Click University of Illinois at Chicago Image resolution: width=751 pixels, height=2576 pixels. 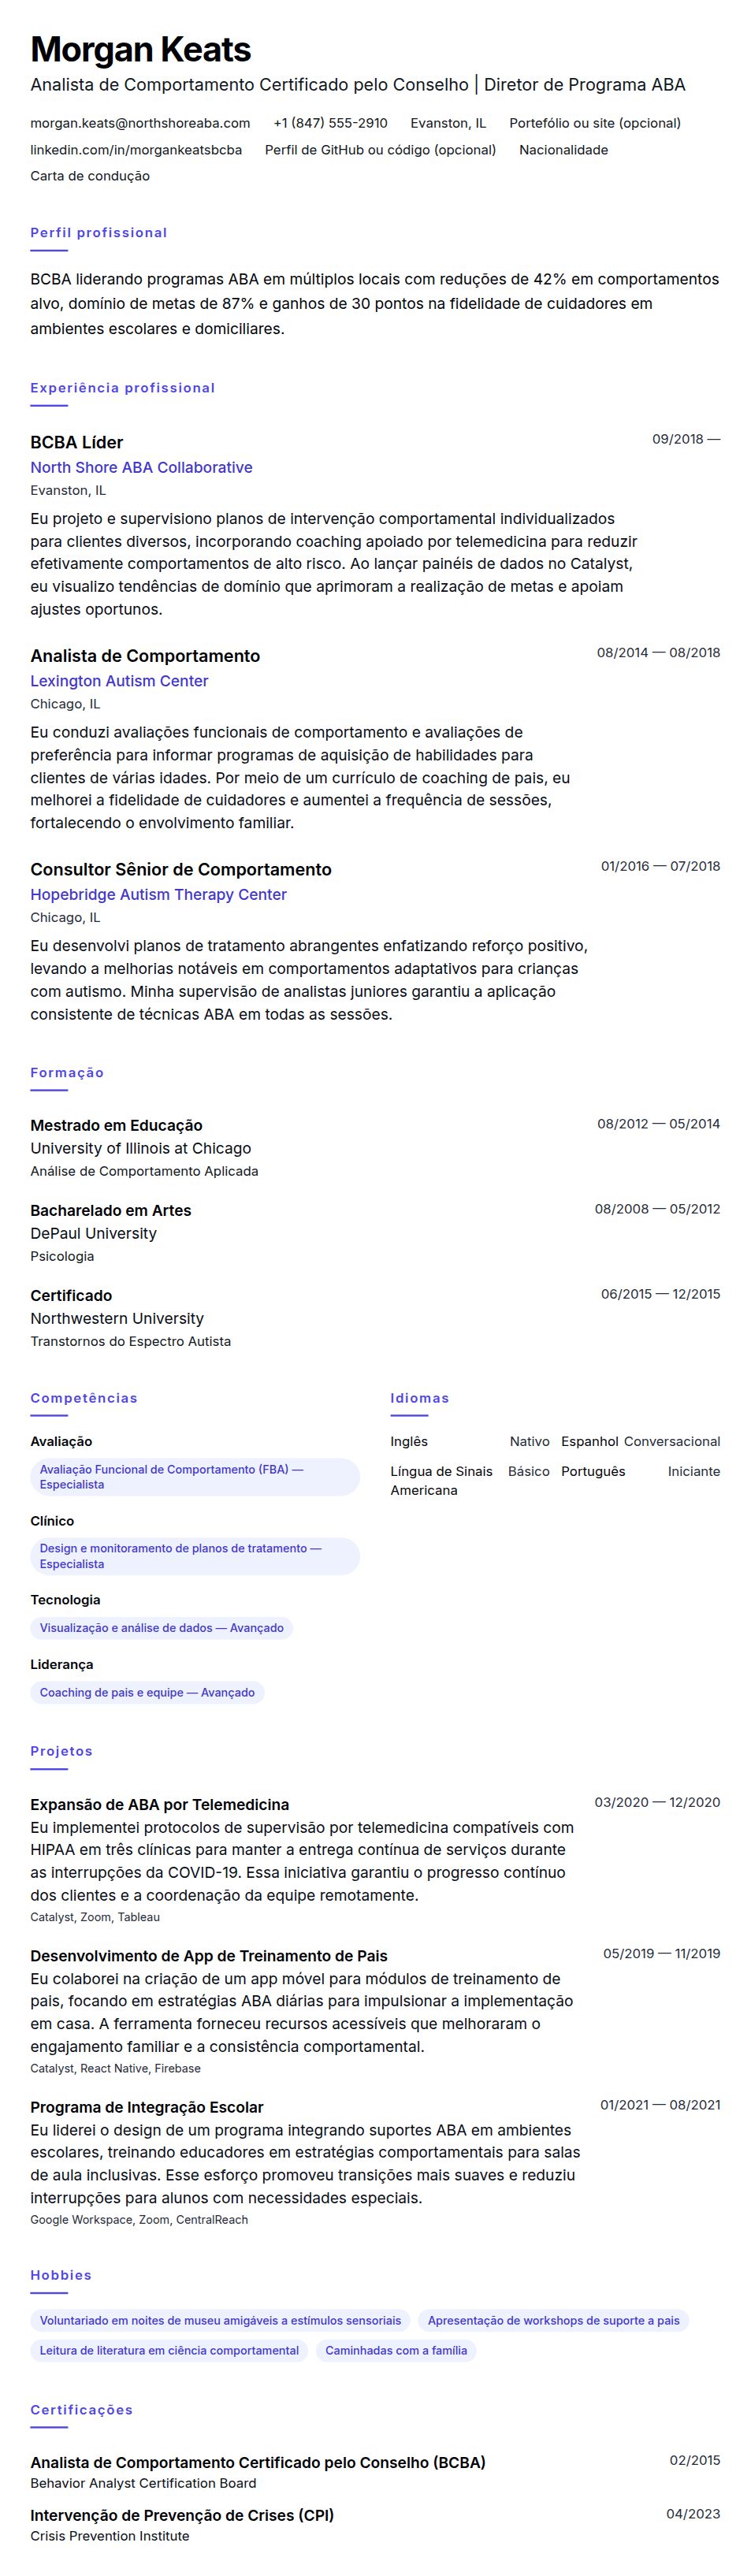pyautogui.click(x=140, y=1149)
